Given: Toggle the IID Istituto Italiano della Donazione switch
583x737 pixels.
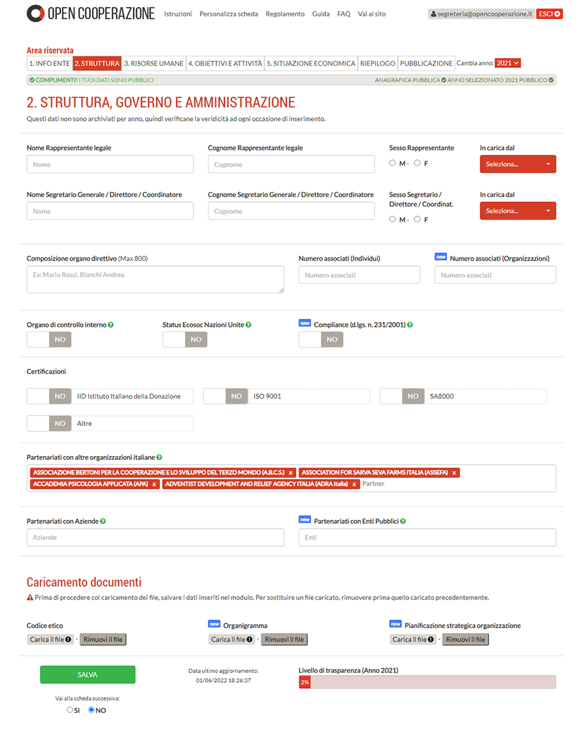Looking at the screenshot, I should click(x=49, y=396).
